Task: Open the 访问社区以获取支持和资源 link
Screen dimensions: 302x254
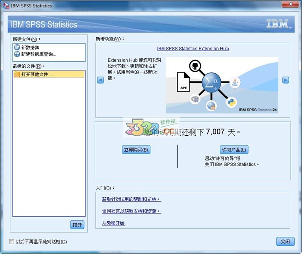Action: tap(131, 211)
